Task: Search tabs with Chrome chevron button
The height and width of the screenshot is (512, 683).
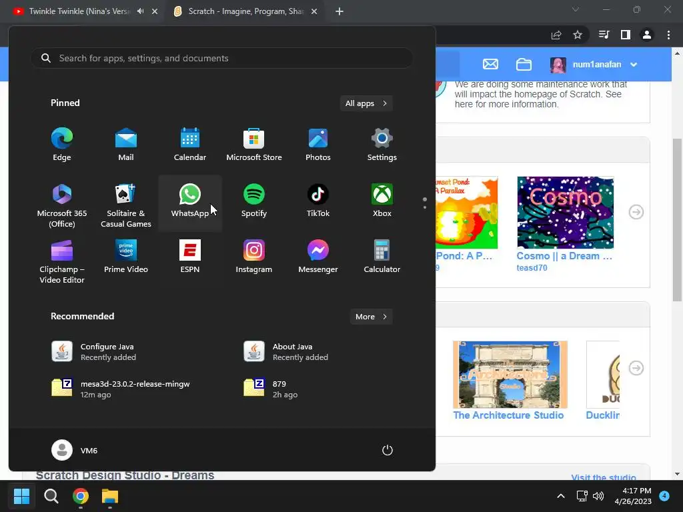Action: tap(576, 9)
